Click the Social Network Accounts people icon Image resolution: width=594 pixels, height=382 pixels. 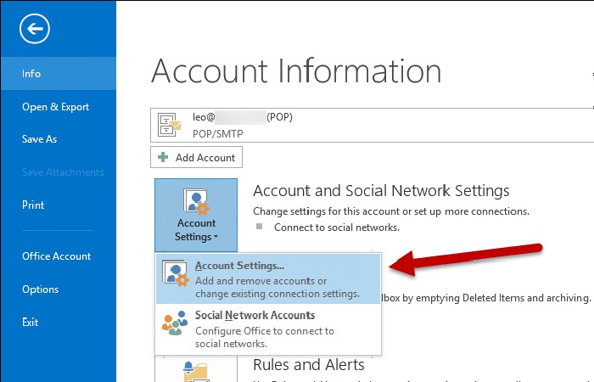tap(175, 323)
